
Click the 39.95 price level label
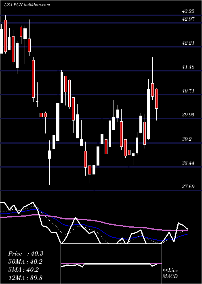click(x=188, y=114)
